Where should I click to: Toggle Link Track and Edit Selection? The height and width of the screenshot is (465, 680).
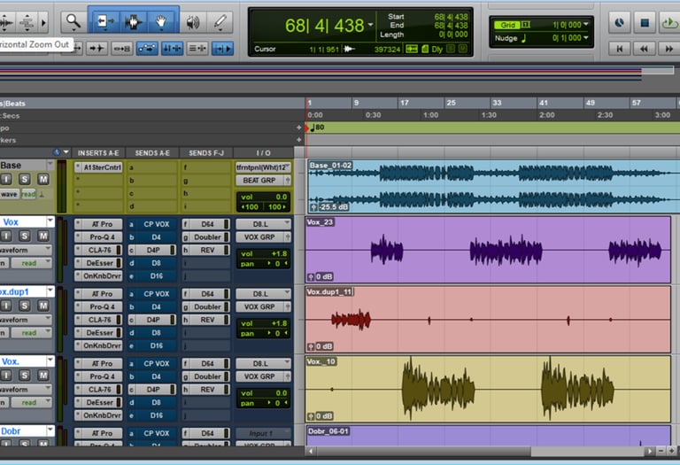pyautogui.click(x=197, y=48)
